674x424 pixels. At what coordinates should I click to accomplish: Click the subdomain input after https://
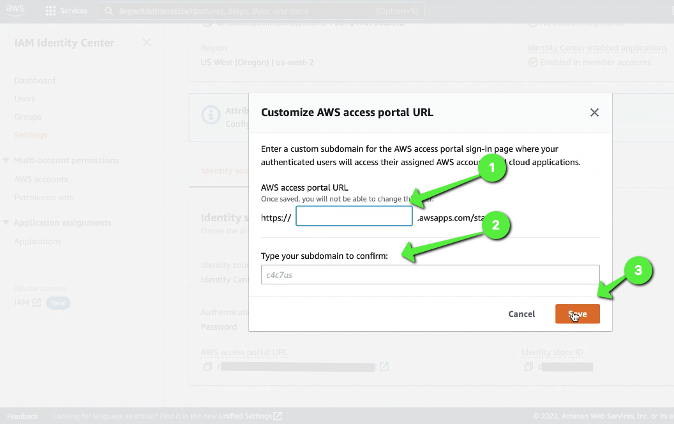point(354,216)
